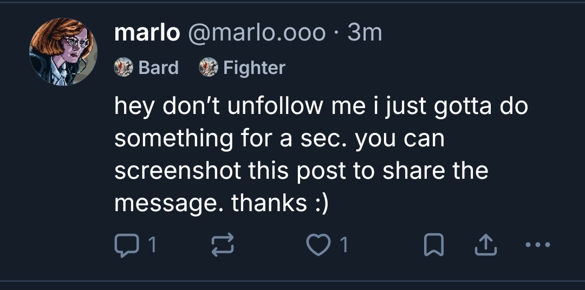This screenshot has height=290, width=585.
Task: Open the share arrow icon
Action: pos(481,246)
